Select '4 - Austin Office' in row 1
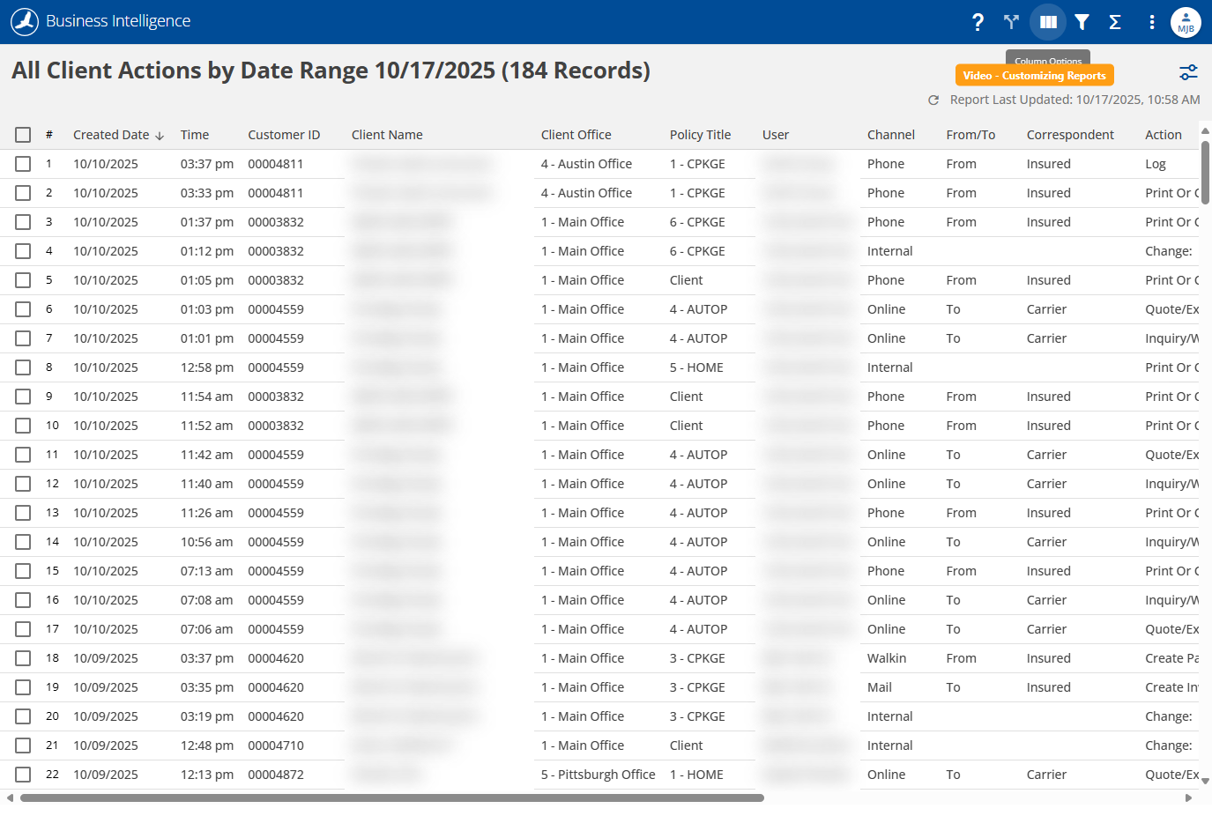This screenshot has width=1212, height=816. point(586,164)
